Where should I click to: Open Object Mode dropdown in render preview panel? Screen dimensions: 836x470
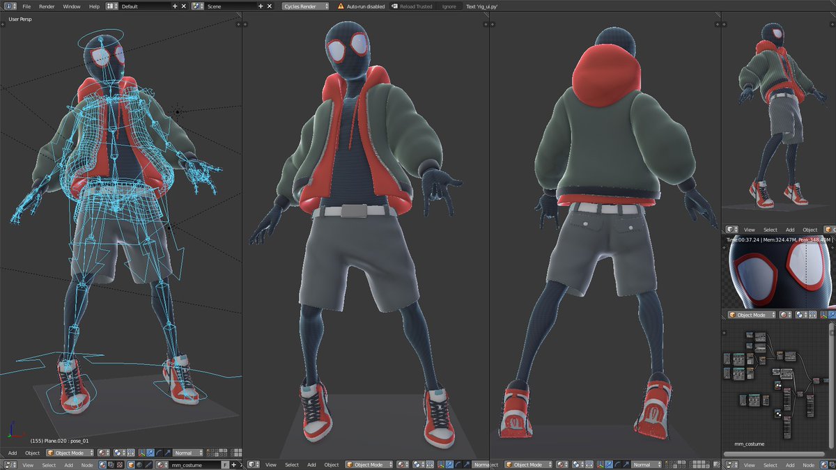(x=751, y=315)
